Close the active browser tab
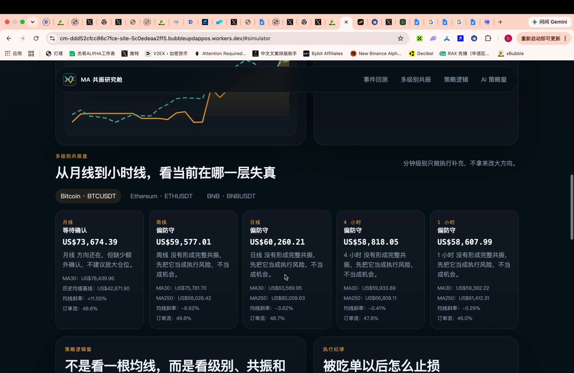Viewport: 574px width, 373px height. [x=346, y=22]
